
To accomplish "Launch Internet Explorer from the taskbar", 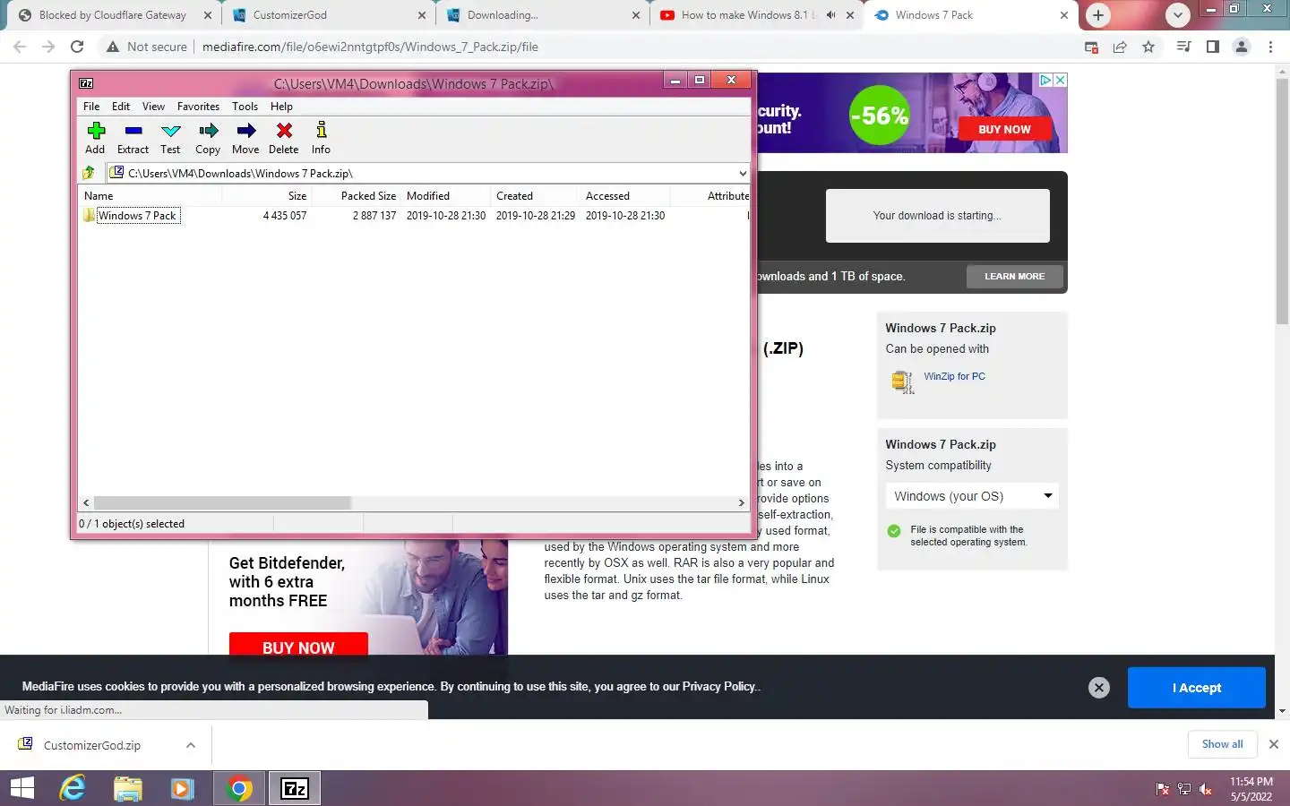I will coord(73,788).
